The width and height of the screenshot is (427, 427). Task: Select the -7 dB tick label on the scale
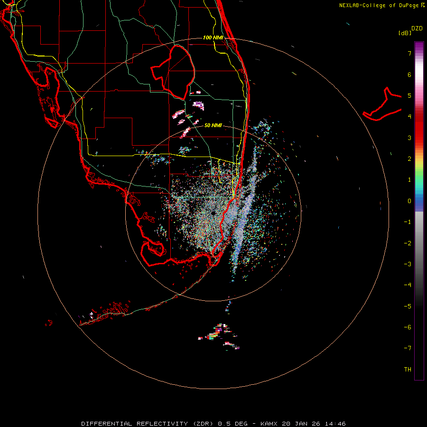tap(408, 348)
